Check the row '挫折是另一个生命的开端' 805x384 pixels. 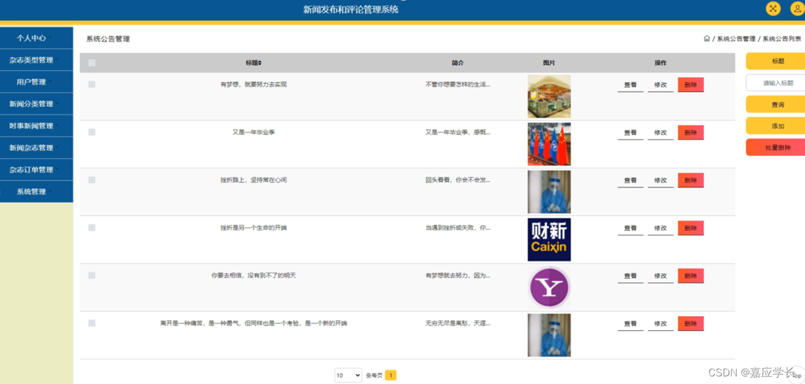click(x=92, y=228)
